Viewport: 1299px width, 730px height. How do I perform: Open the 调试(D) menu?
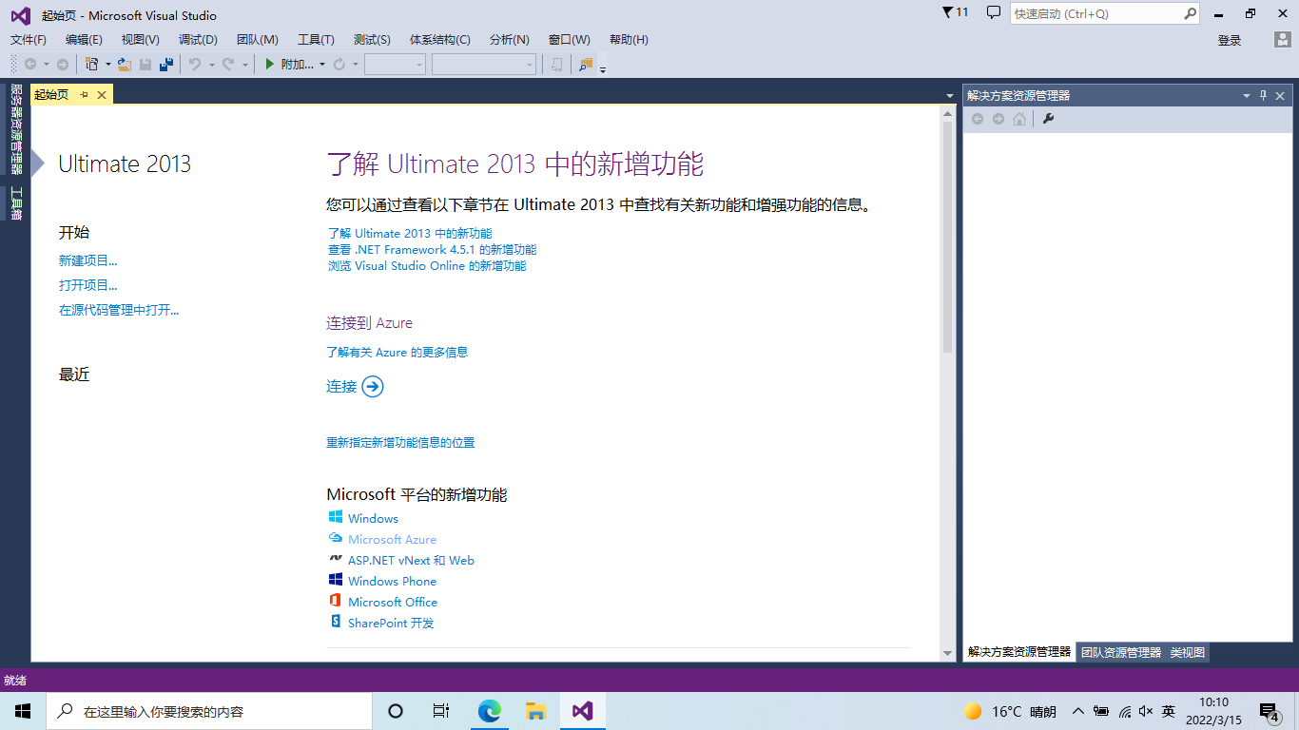point(198,39)
